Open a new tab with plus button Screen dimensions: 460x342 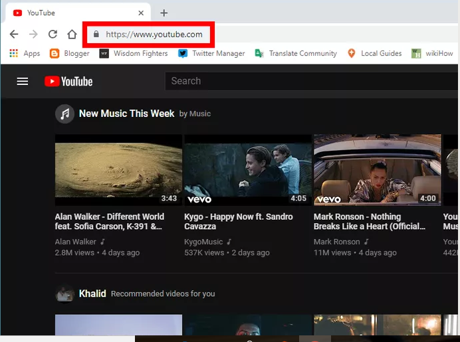click(x=164, y=13)
